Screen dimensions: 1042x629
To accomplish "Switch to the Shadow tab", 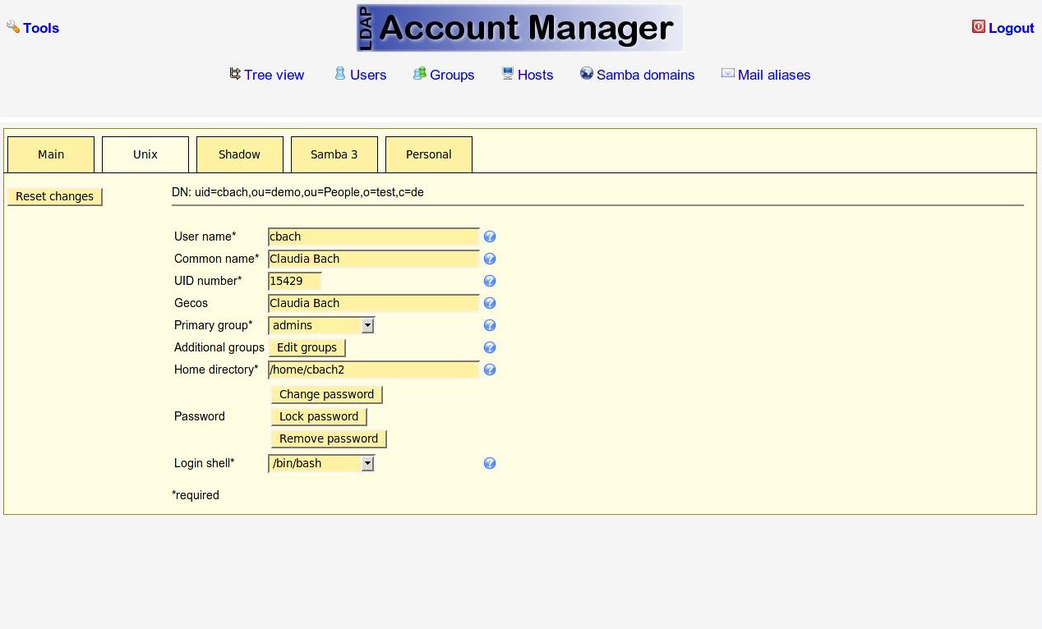I will pyautogui.click(x=239, y=154).
